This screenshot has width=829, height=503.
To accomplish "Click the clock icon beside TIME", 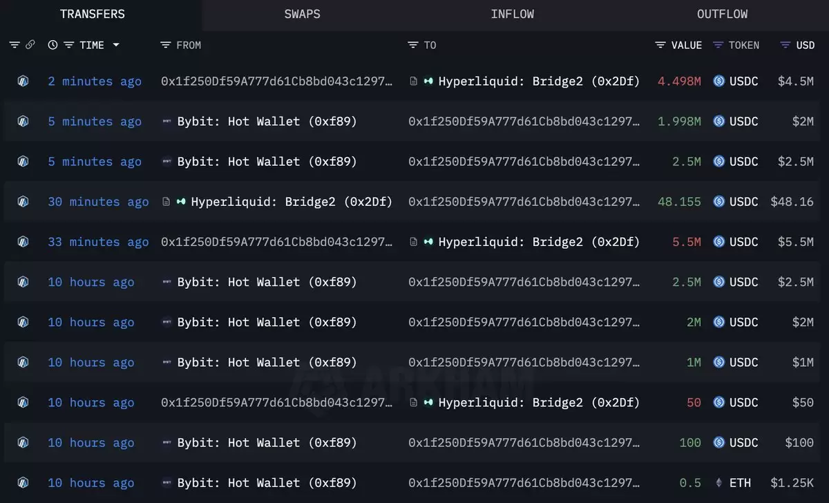I will 53,45.
